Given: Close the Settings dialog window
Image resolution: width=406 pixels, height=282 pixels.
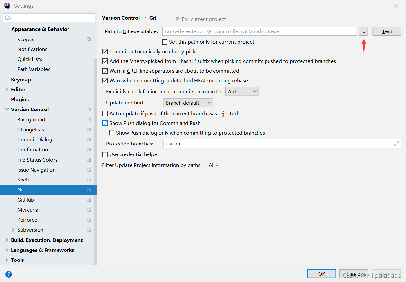Looking at the screenshot, I should click(396, 6).
